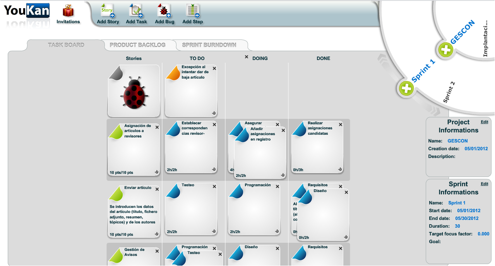Click the DONE column header
The width and height of the screenshot is (495, 266).
(323, 58)
